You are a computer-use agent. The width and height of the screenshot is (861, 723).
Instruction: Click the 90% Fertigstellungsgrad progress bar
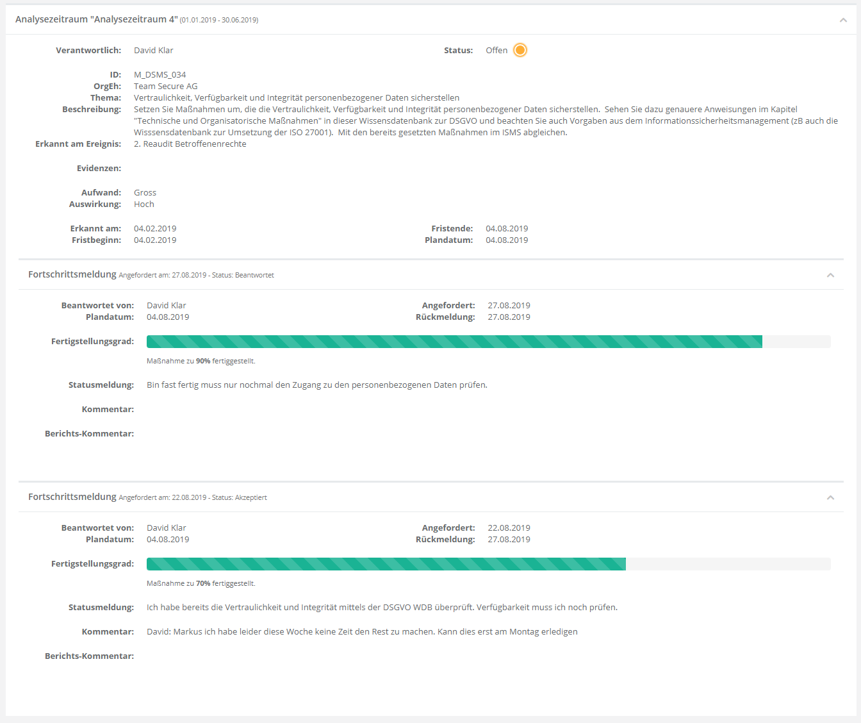click(x=454, y=342)
